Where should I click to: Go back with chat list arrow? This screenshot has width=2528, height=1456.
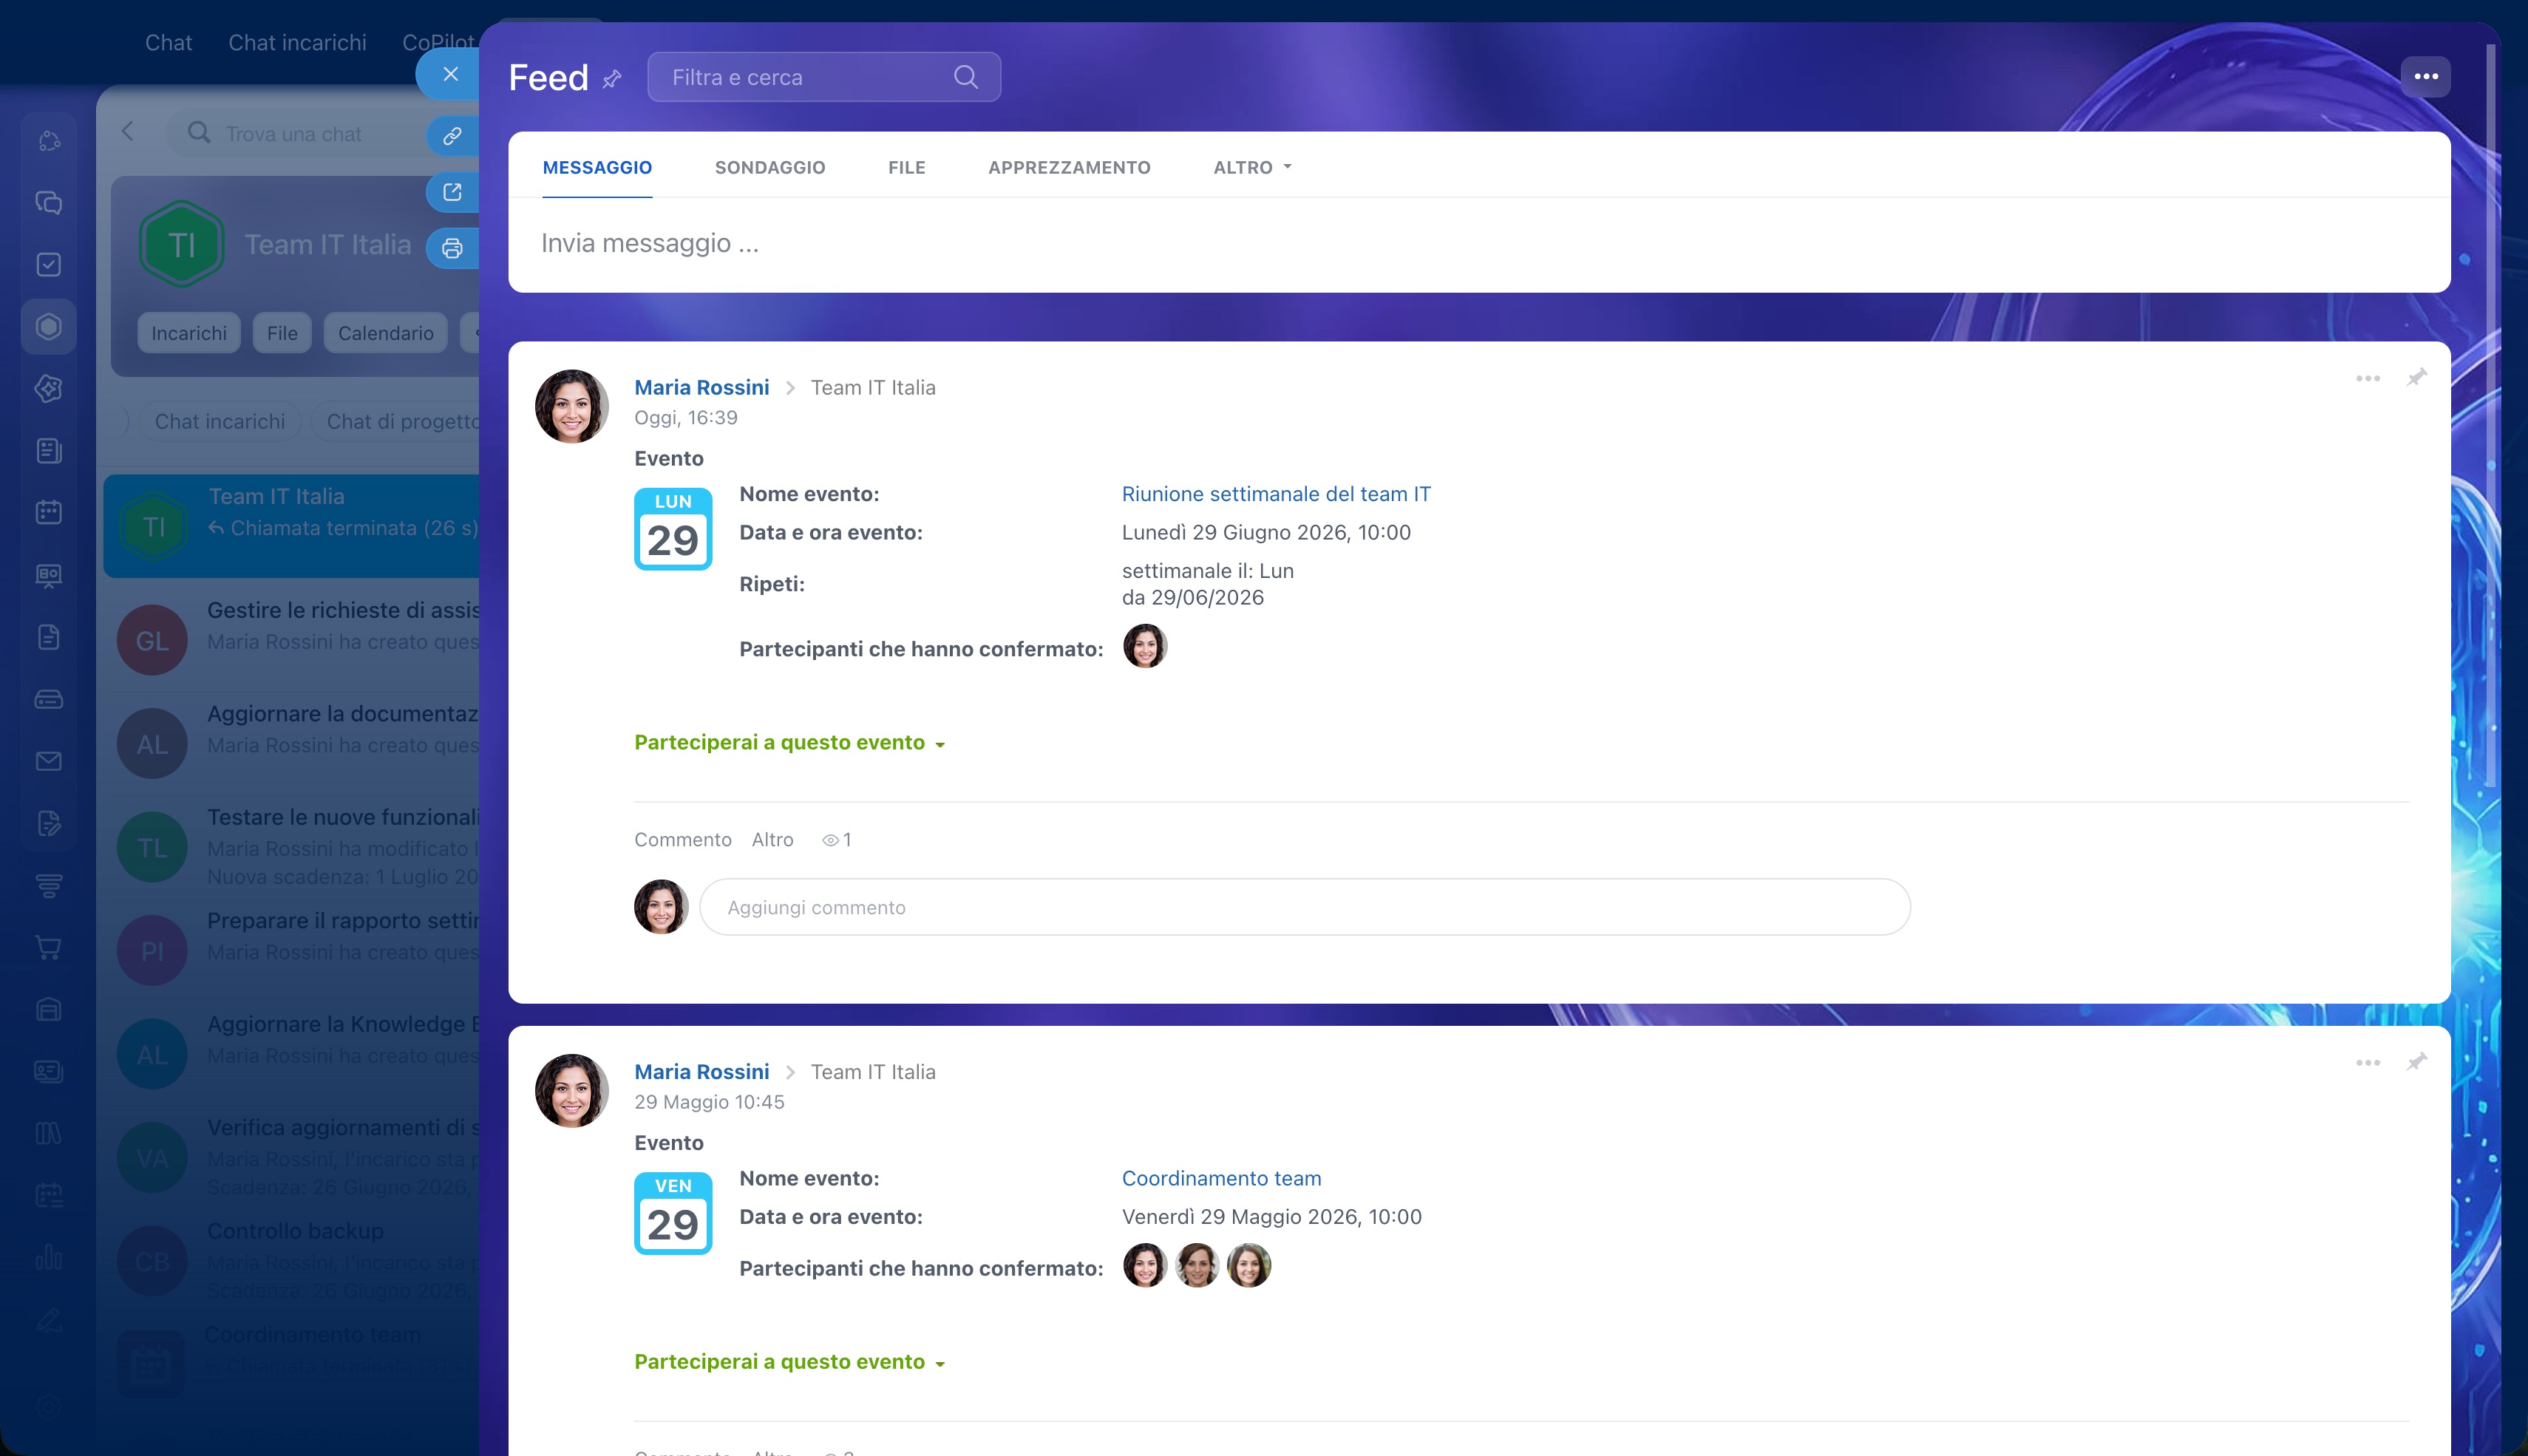128,132
